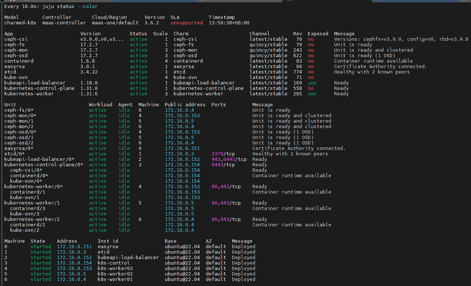Select instance id 'k8s-worker01'

point(115,279)
